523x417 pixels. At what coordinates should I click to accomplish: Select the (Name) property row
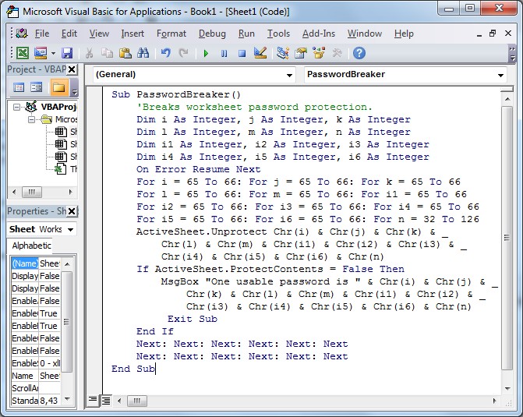tap(36, 263)
